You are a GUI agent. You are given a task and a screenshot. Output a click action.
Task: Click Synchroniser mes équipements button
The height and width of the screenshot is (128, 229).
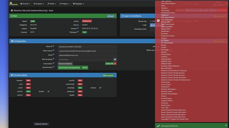(69, 67)
